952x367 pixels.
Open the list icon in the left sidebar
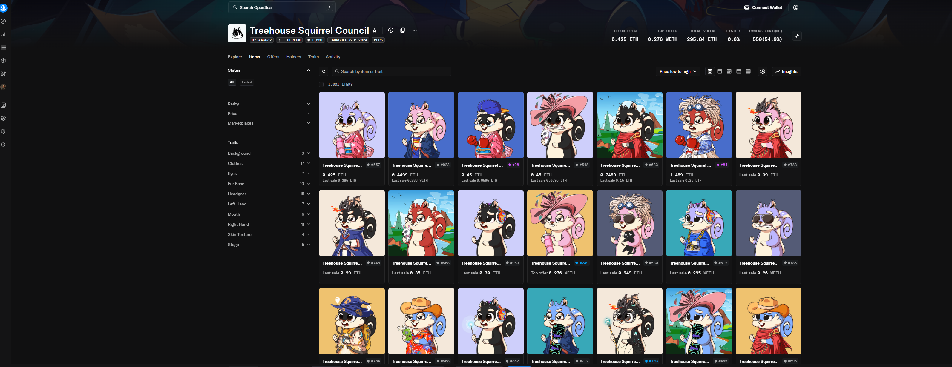tap(3, 47)
